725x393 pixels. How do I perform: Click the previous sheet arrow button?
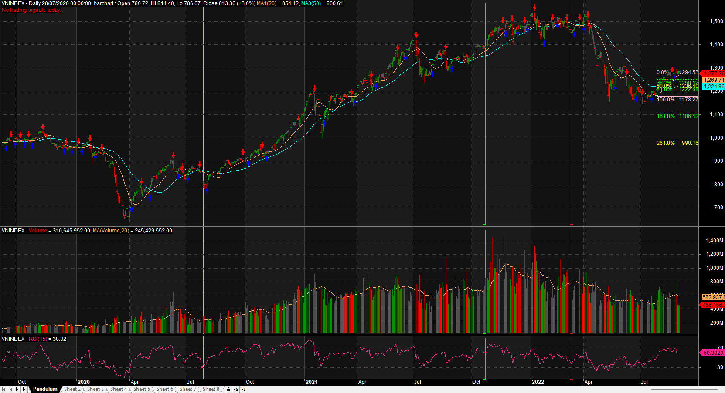coord(11,389)
